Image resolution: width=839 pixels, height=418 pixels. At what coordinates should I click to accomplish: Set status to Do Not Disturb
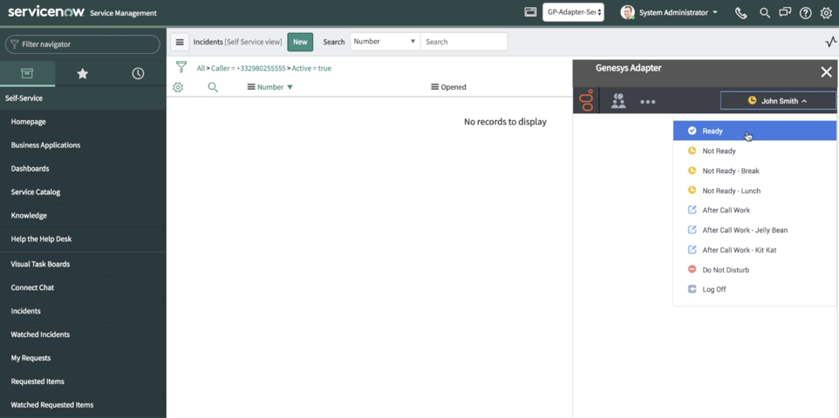click(x=754, y=270)
